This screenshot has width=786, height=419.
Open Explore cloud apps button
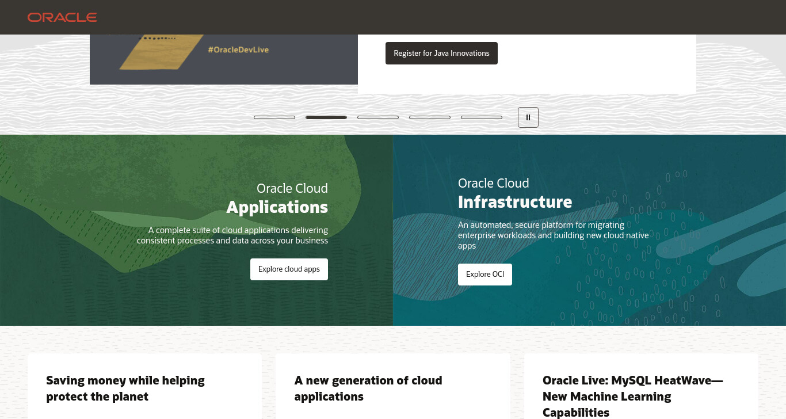tap(289, 269)
